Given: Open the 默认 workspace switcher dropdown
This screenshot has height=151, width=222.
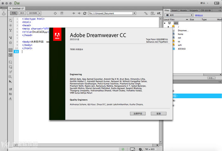Looking at the screenshot, I should [x=204, y=3].
